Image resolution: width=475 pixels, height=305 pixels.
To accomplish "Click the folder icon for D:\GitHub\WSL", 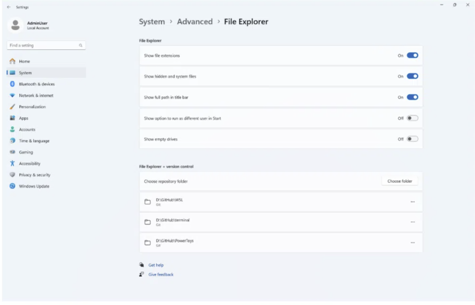I will coord(148,202).
